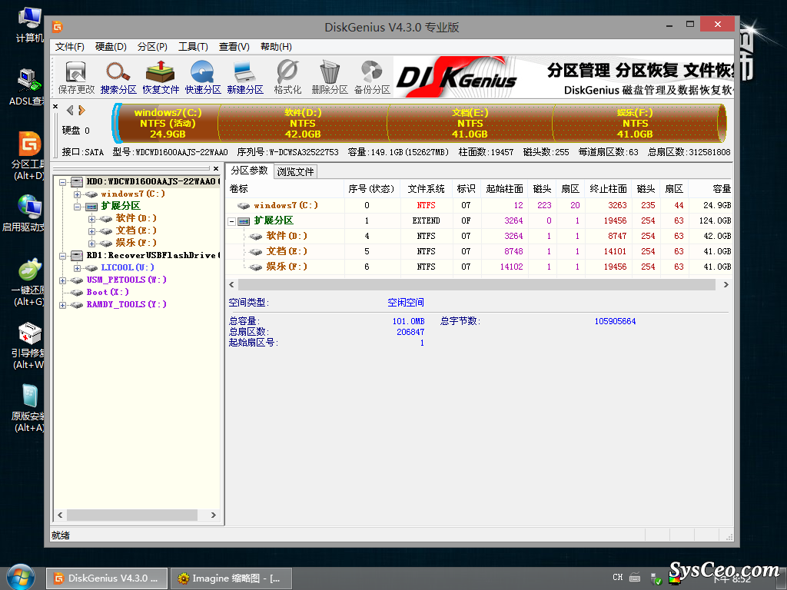Click the Delete Partition trash icon
This screenshot has width=787, height=590.
click(x=330, y=78)
